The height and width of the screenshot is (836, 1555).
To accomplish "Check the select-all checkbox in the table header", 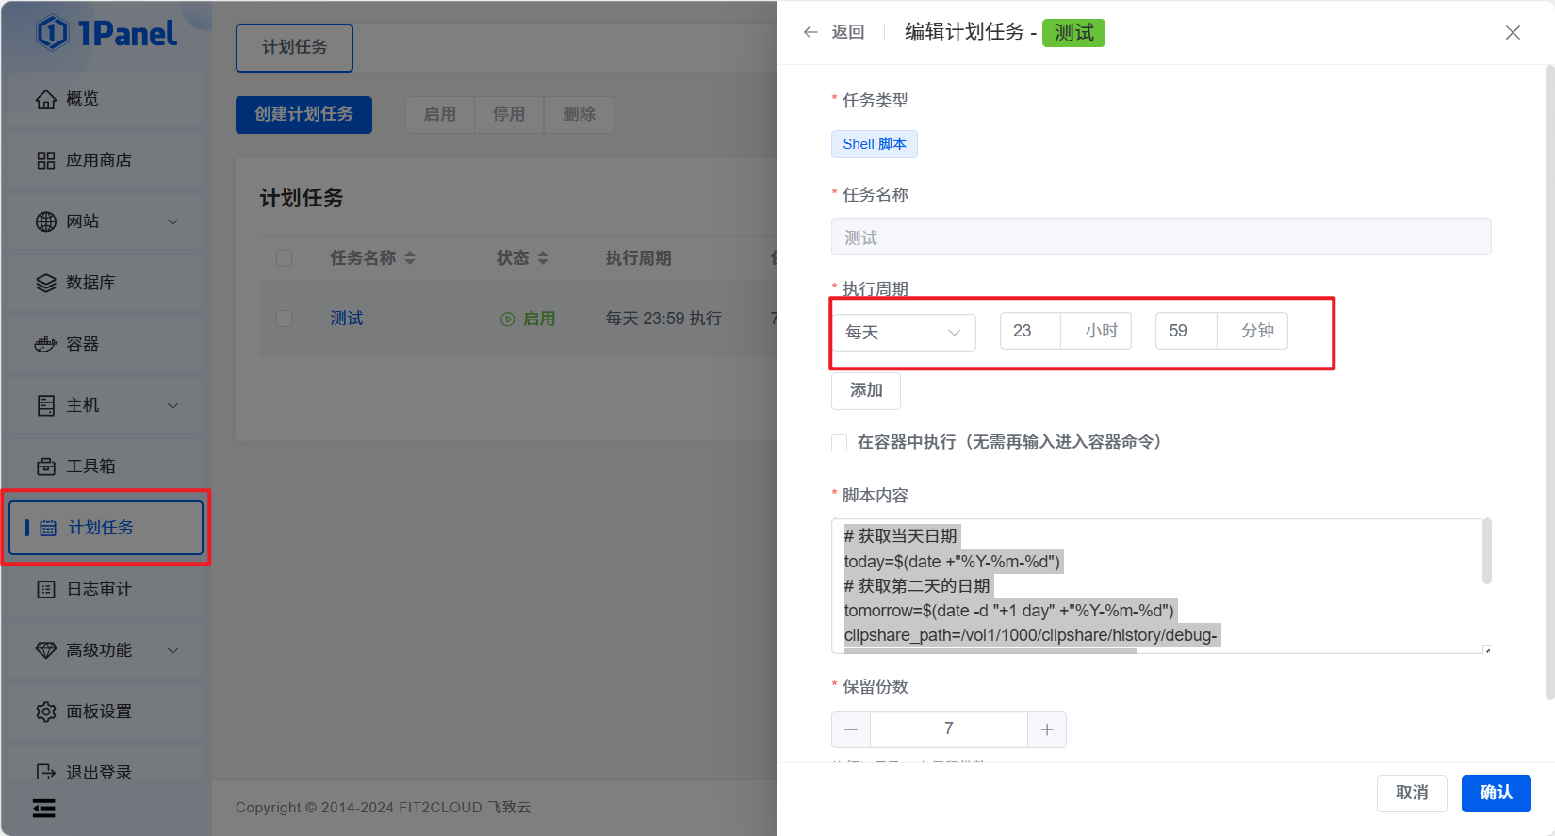I will click(x=284, y=258).
